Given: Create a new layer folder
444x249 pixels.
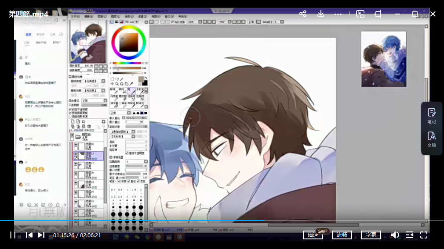Looking at the screenshot, I should (84, 121).
